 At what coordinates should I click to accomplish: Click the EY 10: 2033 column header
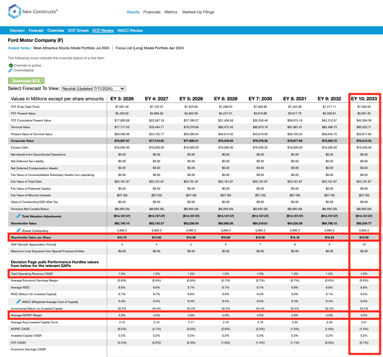(x=364, y=99)
